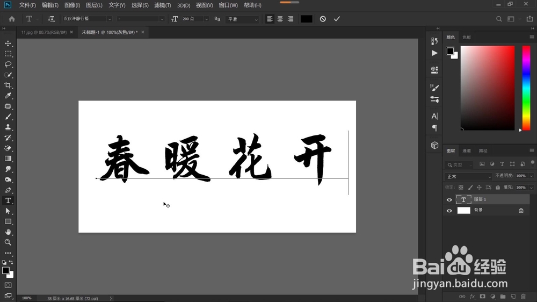The width and height of the screenshot is (537, 302).
Task: Swap foreground and background colors
Action: [x=11, y=262]
